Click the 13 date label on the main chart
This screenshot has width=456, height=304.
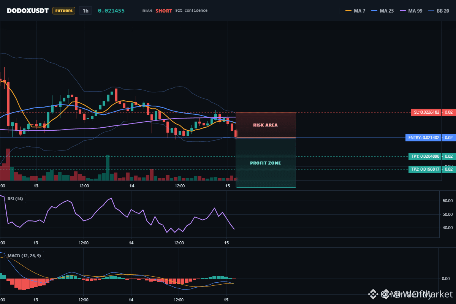pyautogui.click(x=36, y=186)
